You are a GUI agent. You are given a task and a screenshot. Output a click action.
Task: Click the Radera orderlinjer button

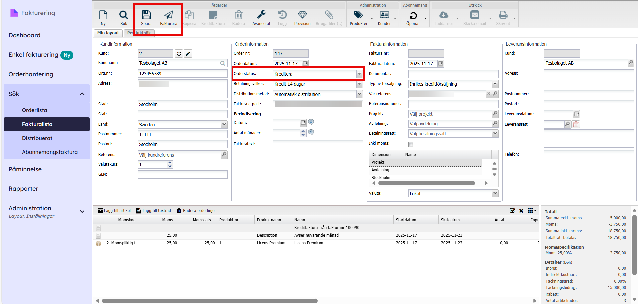point(196,211)
